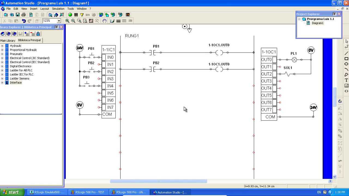The height and width of the screenshot is (196, 349).
Task: Click the Undo arrow icon
Action: (24, 21)
